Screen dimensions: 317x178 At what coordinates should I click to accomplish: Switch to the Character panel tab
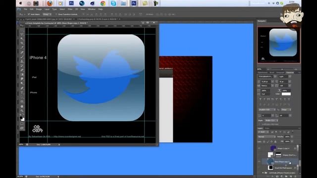(x=290, y=73)
